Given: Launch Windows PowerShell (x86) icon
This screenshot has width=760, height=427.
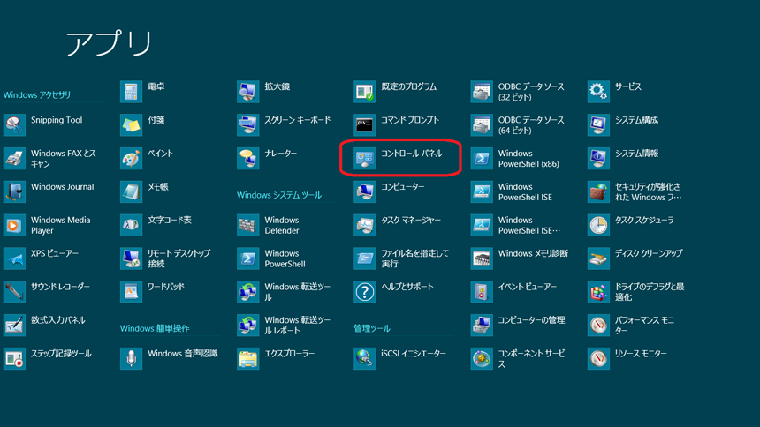Looking at the screenshot, I should (482, 158).
